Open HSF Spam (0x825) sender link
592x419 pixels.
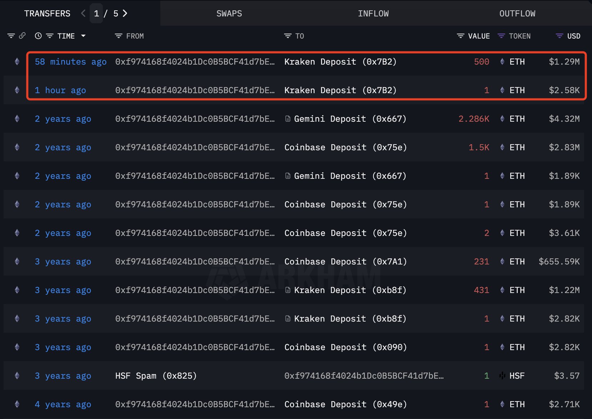156,375
